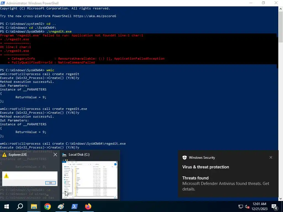Click the Windows Security shield icon
The image size is (283, 212).
[184, 158]
